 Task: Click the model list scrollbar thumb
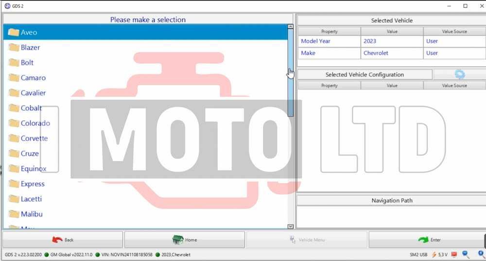291,73
